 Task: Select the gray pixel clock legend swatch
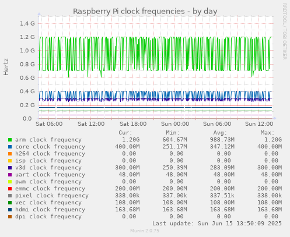(x=10, y=196)
